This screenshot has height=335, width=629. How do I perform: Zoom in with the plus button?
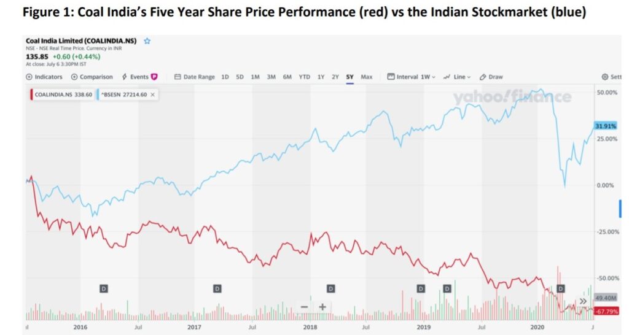pos(322,307)
